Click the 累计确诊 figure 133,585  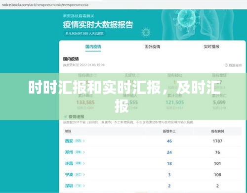click(85, 102)
